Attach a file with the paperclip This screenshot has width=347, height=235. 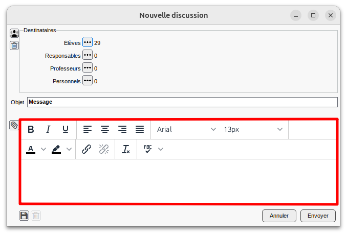[14, 125]
